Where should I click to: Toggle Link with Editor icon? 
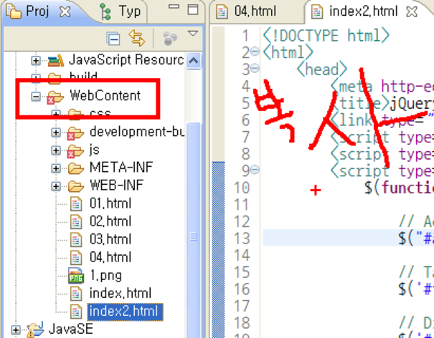137,38
